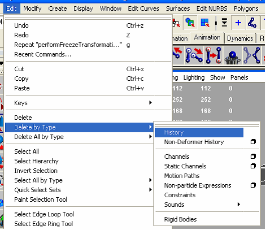Expand Quick Select Sets submenu

pos(79,190)
